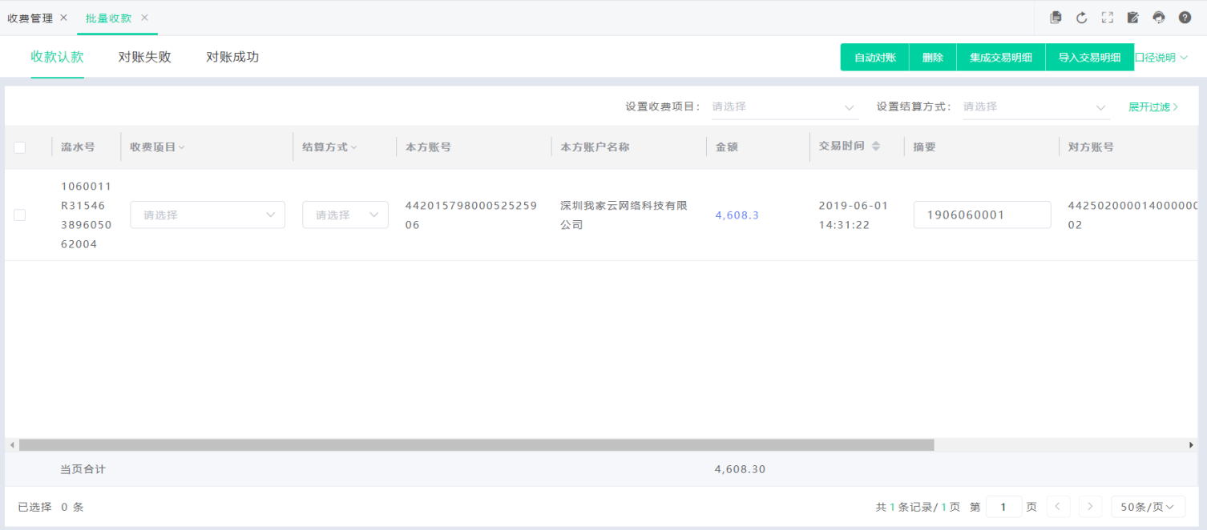Change page size from 50条/页 dropdown
Viewport: 1207px width, 530px height.
point(1148,507)
